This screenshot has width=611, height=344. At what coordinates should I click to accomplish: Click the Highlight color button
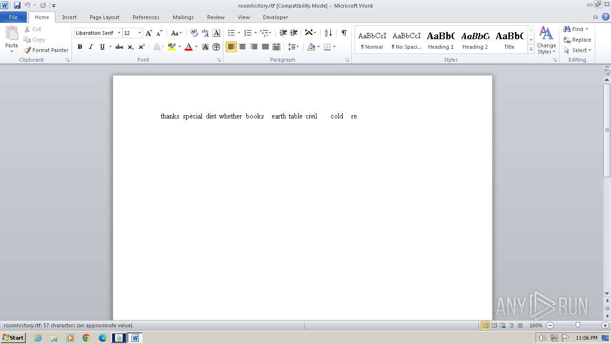click(x=172, y=47)
